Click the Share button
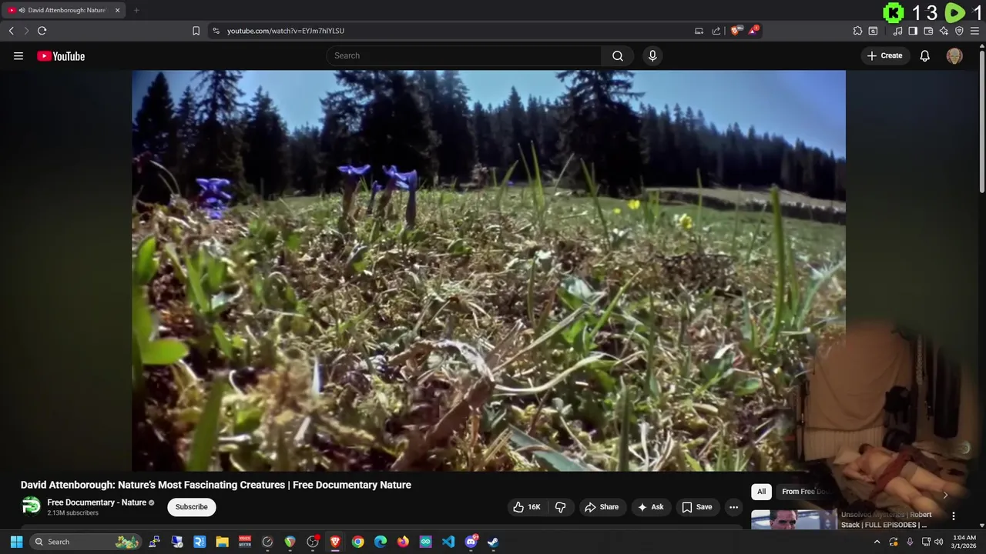Viewport: 986px width, 554px height. pyautogui.click(x=602, y=507)
